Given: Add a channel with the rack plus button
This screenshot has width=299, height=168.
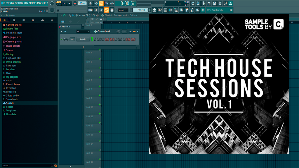Looking at the screenshot, I should pos(83,47).
